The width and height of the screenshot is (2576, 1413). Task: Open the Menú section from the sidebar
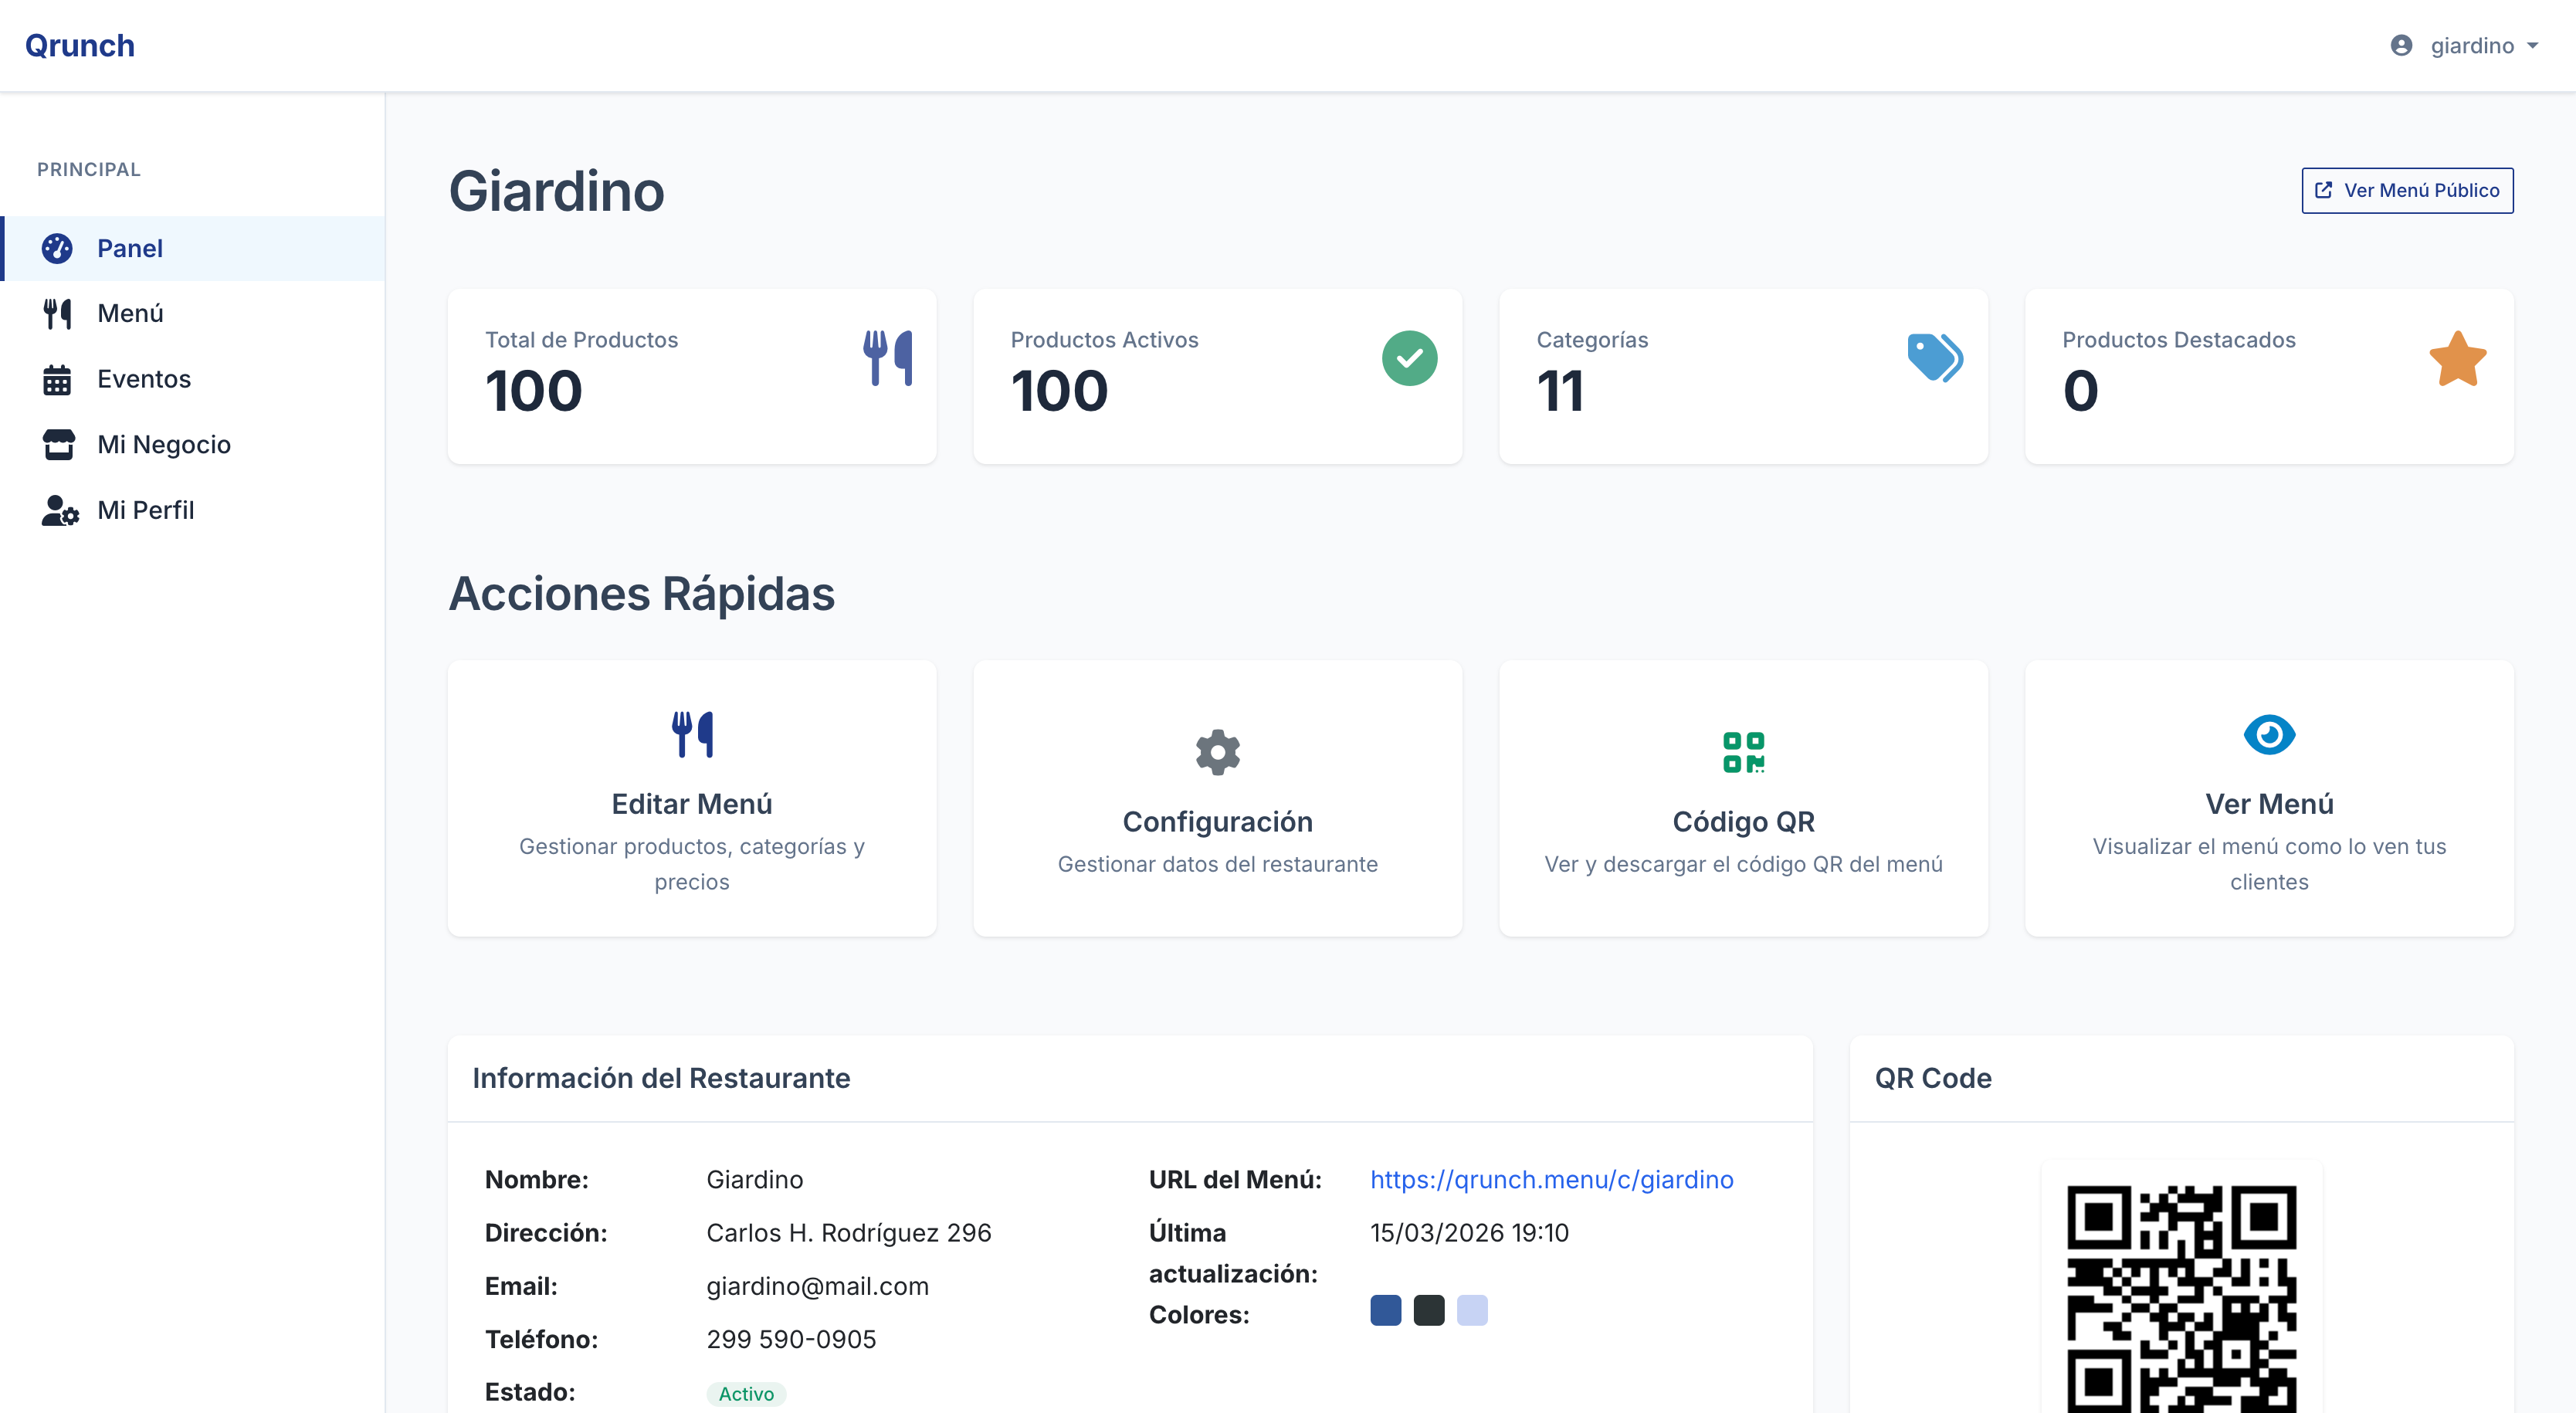point(131,313)
